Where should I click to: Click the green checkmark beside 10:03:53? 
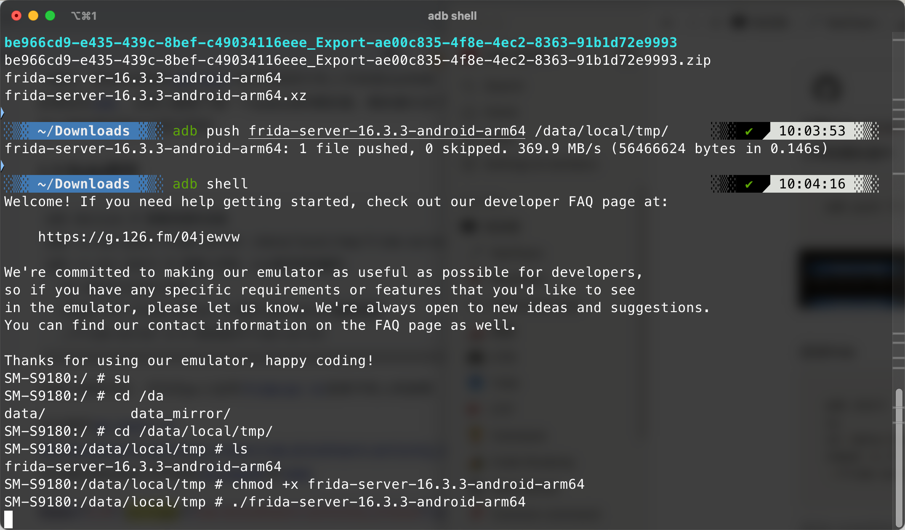[749, 131]
